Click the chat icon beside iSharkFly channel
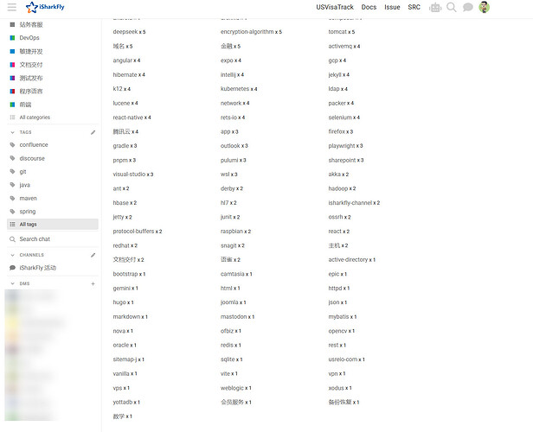The image size is (533, 432). click(x=13, y=268)
